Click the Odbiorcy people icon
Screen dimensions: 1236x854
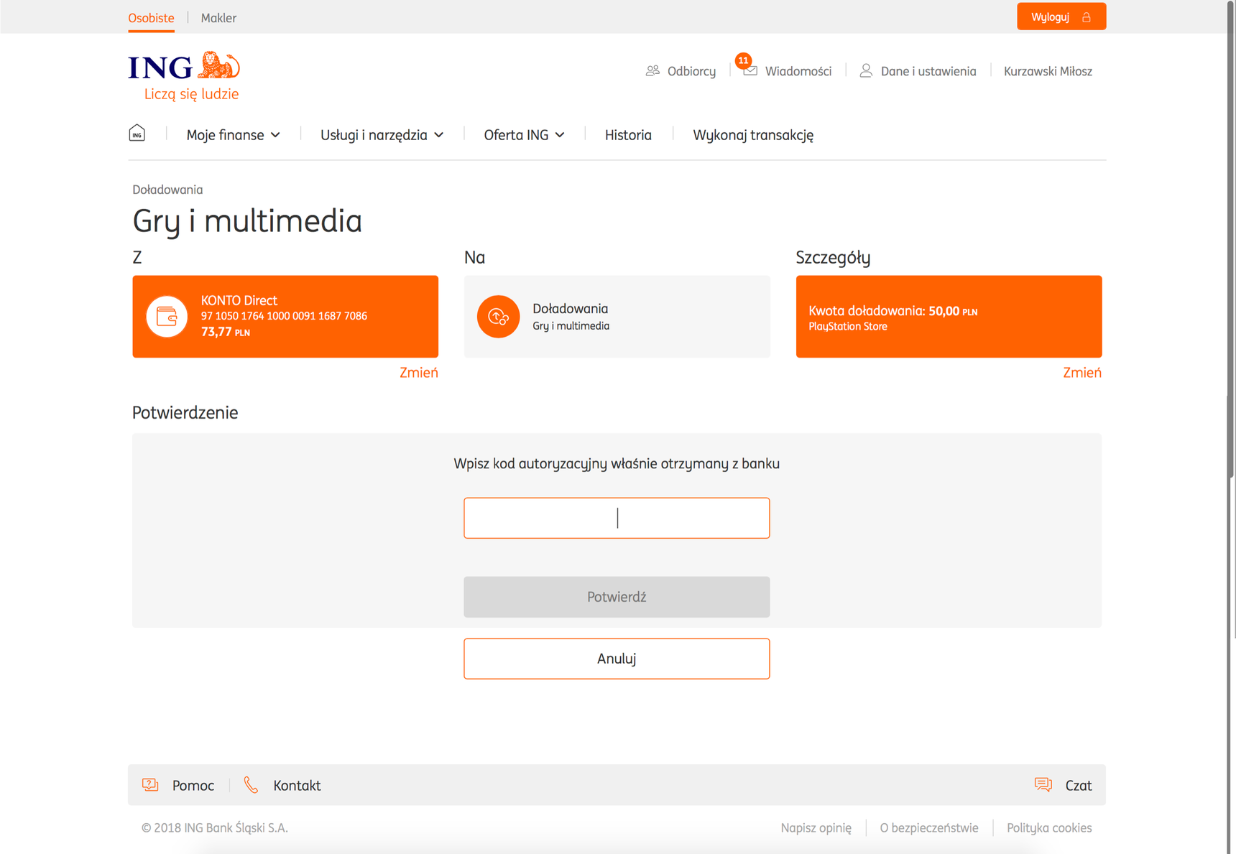652,70
